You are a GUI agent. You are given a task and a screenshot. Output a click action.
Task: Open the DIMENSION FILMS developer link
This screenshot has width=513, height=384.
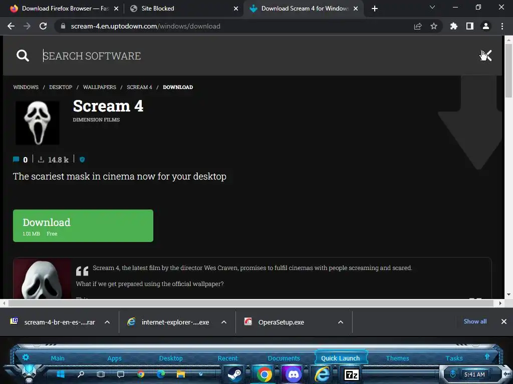pos(96,120)
